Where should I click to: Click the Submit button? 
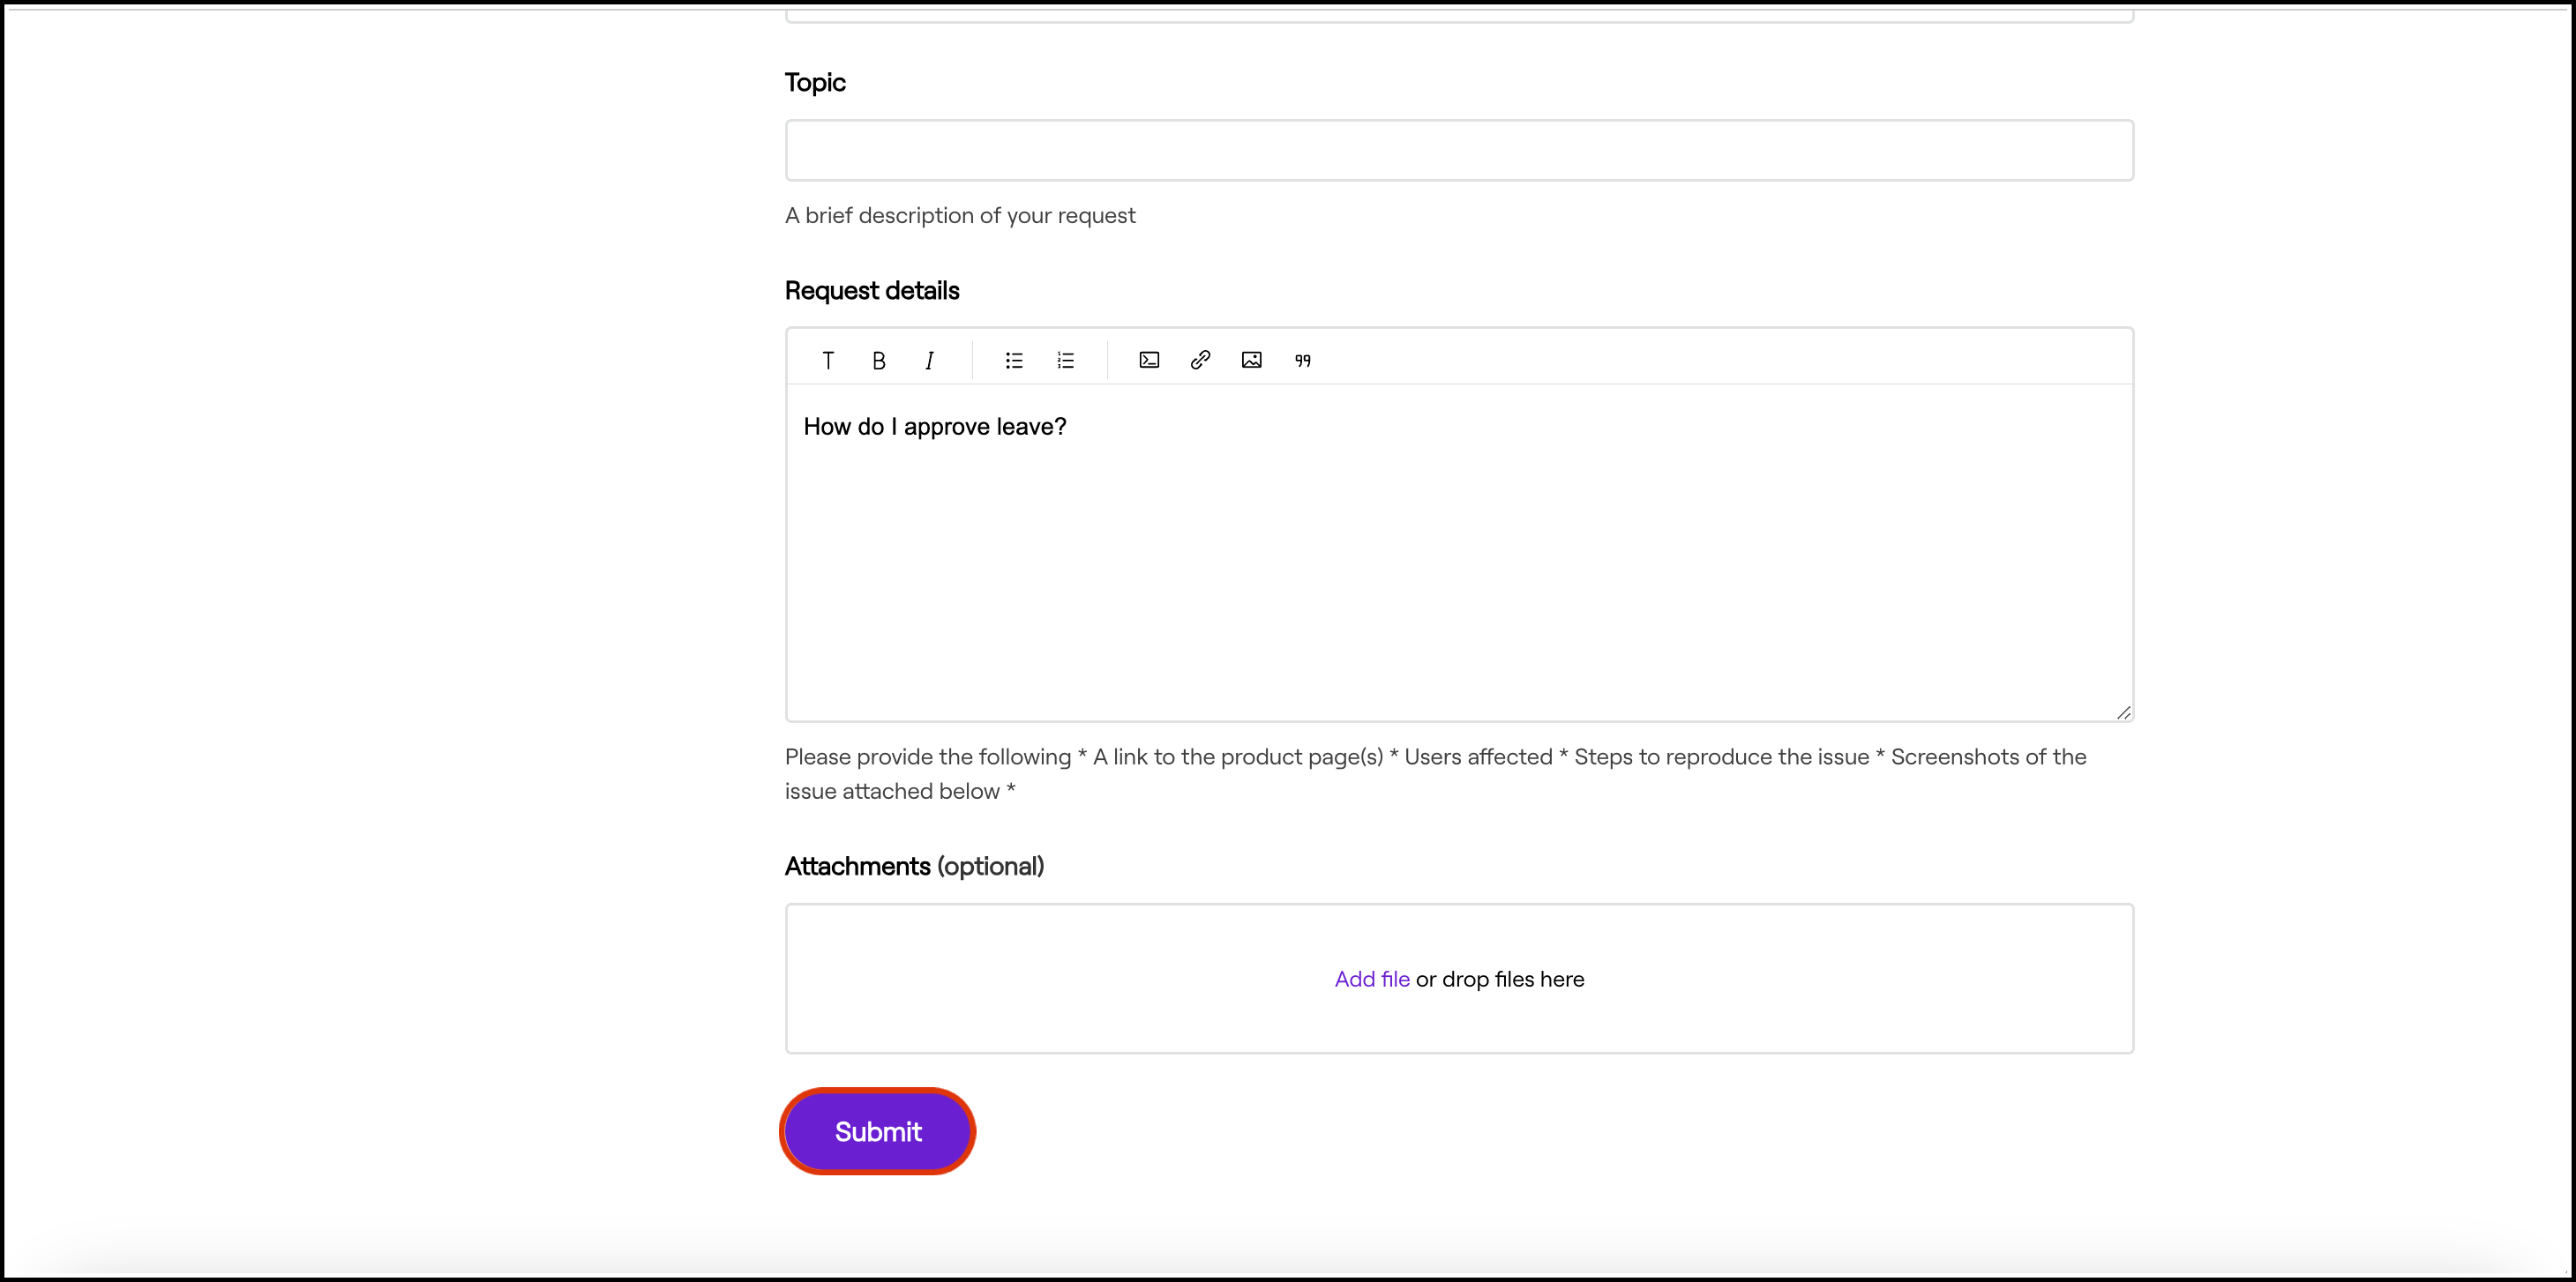tap(877, 1131)
